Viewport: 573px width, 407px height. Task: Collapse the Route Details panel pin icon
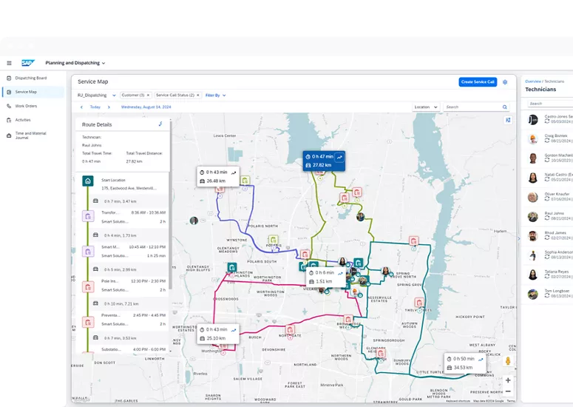(160, 124)
